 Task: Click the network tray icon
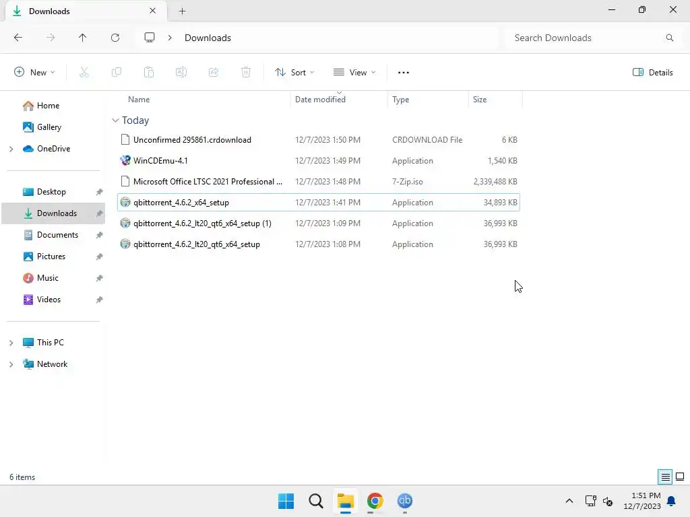(590, 501)
